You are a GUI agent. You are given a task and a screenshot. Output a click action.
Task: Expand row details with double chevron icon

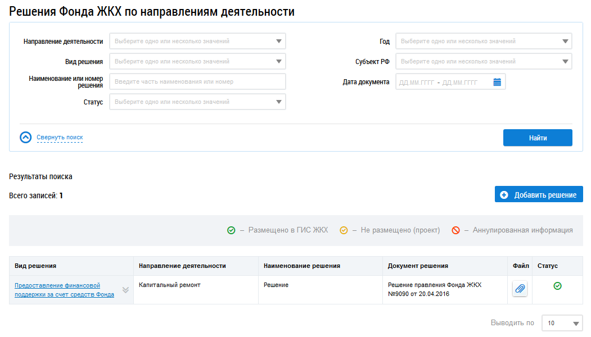click(x=125, y=290)
